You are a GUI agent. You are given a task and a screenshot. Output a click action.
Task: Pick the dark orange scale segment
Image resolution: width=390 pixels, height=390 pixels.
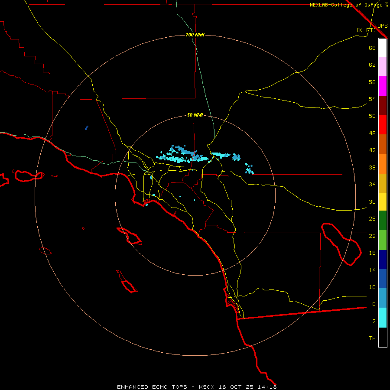(383, 144)
